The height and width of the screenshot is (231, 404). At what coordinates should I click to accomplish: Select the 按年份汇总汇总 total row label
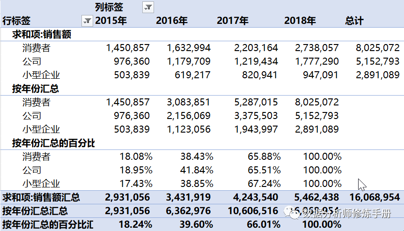[x=35, y=211]
